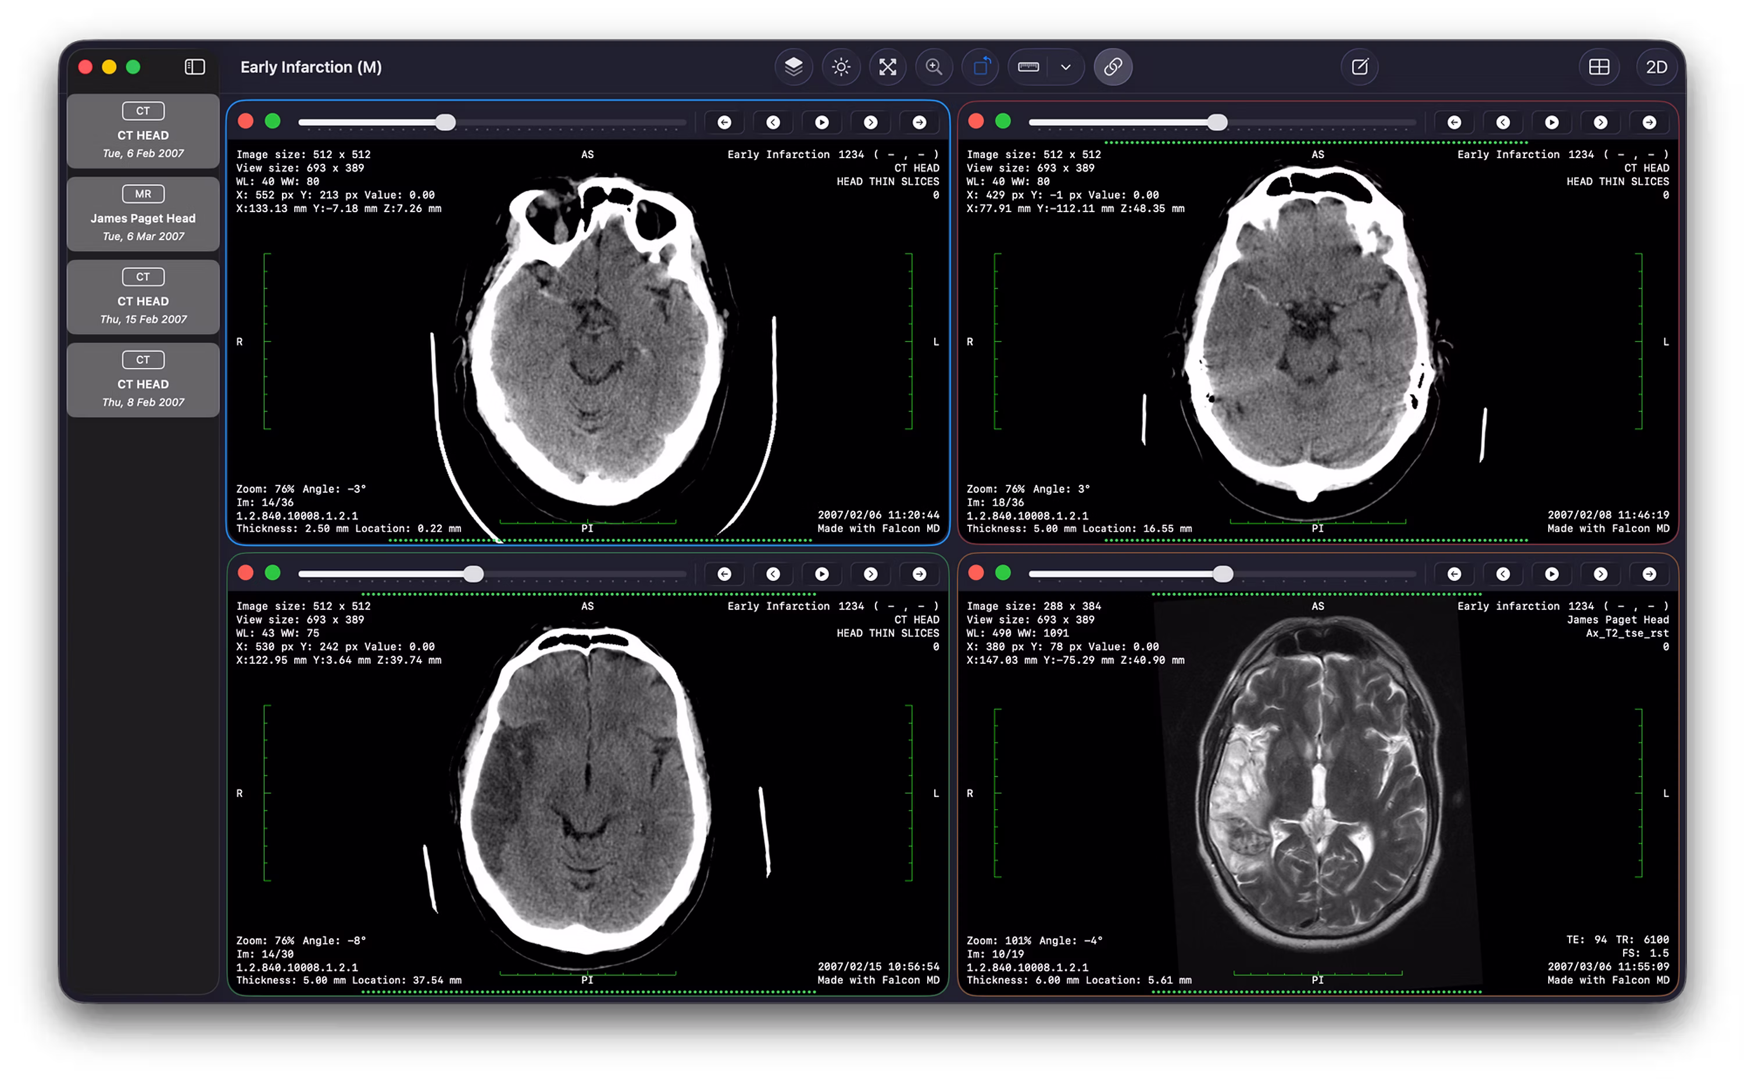Toggle the 2D view mode button
This screenshot has height=1080, width=1744.
click(1656, 67)
